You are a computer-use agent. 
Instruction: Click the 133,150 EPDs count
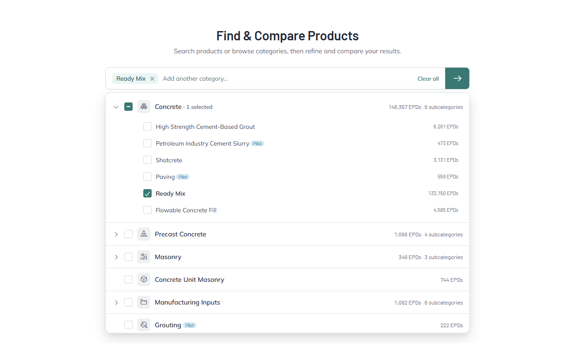(443, 193)
